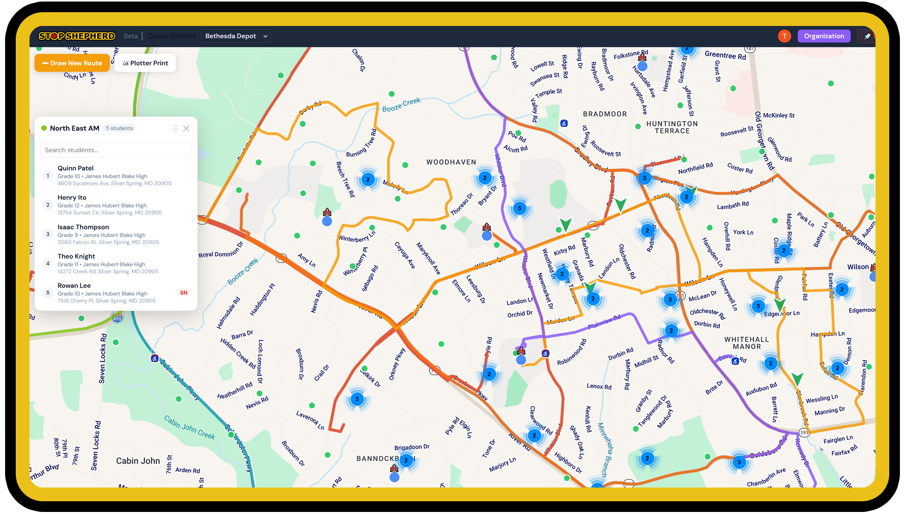904x515 pixels.
Task: Click the 5 students count badge
Action: tap(120, 128)
